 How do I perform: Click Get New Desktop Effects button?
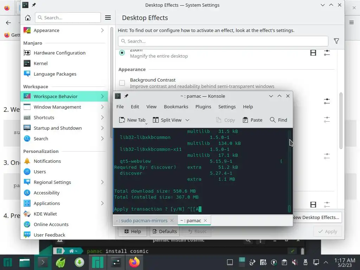[x=317, y=217]
